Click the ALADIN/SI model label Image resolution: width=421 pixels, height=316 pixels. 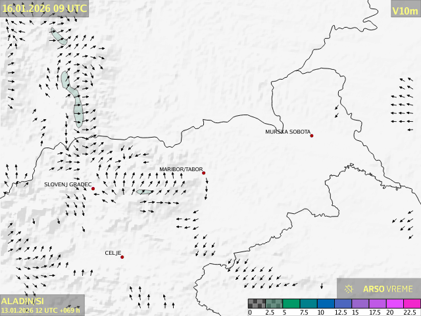22,301
